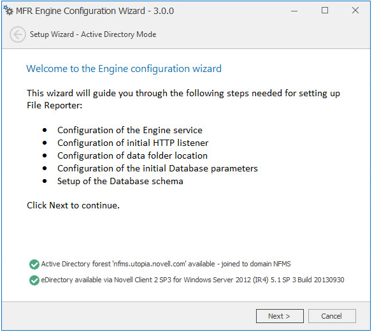
Task: Click the window title 'MFR Engine Configuration Wizard - 3.0.0'
Action: [95, 11]
